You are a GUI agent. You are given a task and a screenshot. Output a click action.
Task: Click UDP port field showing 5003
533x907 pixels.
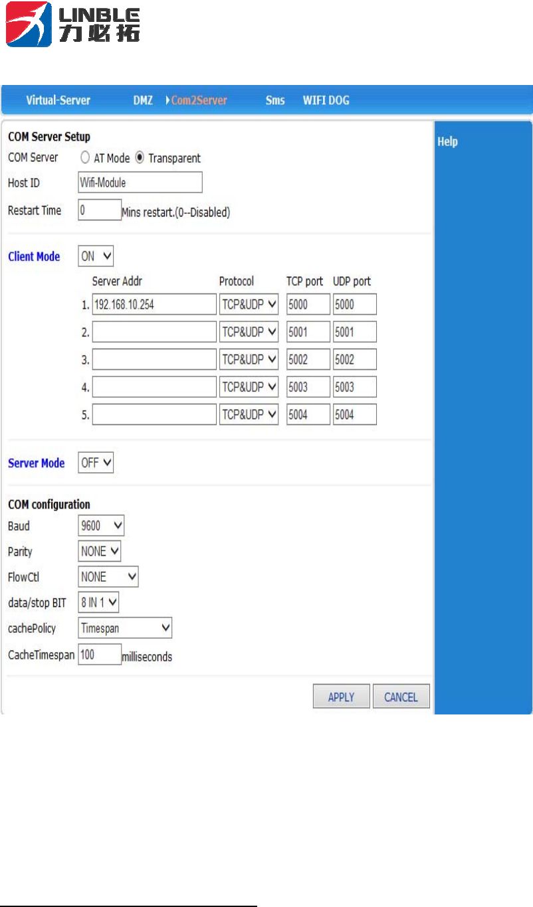355,386
